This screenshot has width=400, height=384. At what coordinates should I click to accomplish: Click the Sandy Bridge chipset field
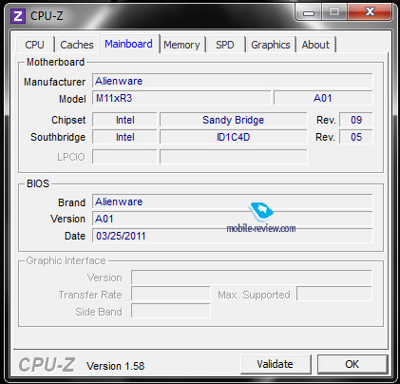pyautogui.click(x=234, y=120)
